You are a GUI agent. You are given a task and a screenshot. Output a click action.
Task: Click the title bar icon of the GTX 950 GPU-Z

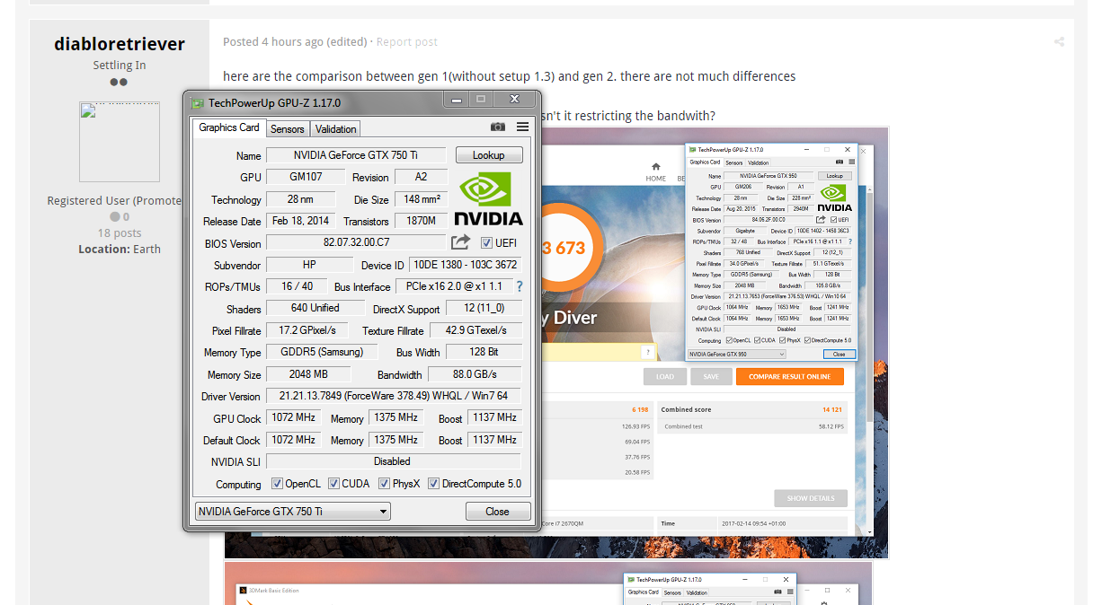[692, 150]
